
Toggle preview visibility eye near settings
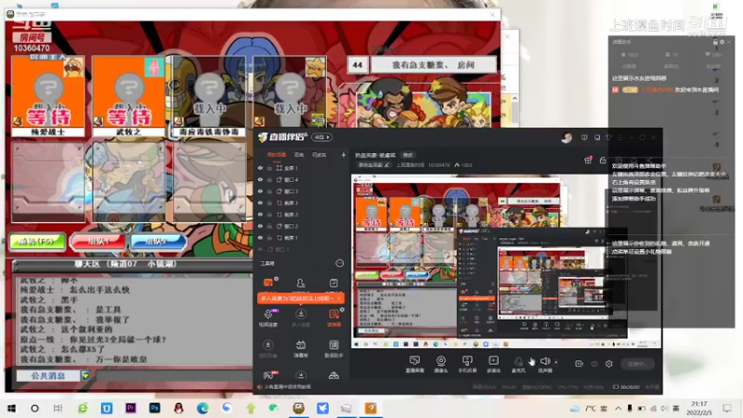coord(594,363)
